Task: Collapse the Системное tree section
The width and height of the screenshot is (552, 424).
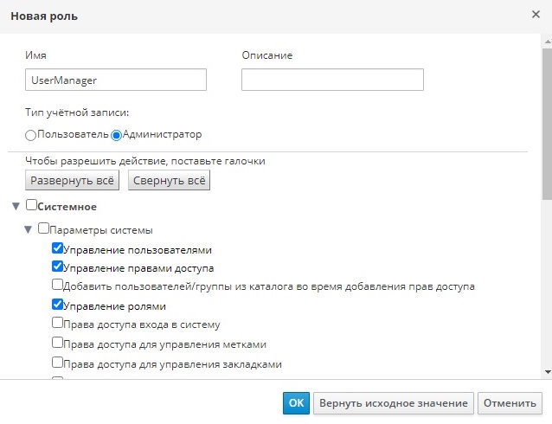Action: click(x=16, y=207)
